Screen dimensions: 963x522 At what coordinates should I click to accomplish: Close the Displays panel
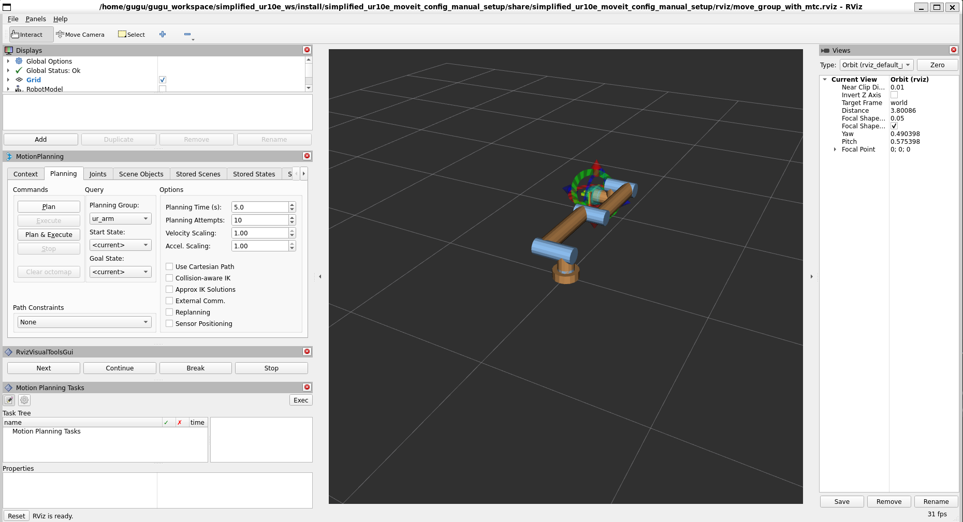(x=307, y=50)
